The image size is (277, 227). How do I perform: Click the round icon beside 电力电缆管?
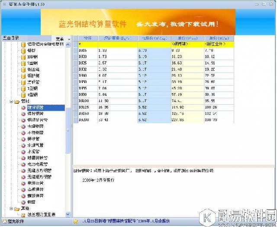point(23,164)
